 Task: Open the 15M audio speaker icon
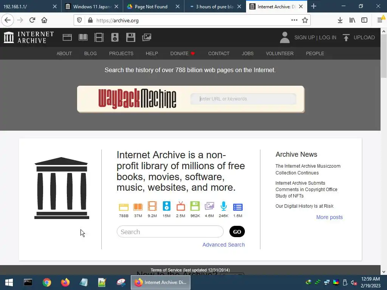pyautogui.click(x=167, y=206)
